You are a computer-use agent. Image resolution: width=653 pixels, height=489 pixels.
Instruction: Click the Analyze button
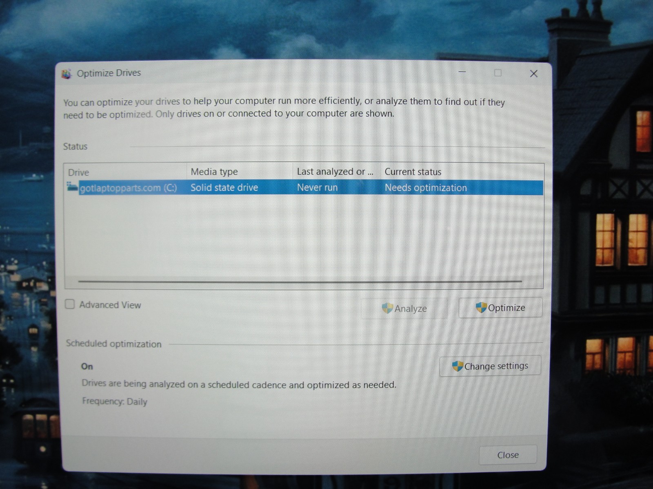[404, 308]
